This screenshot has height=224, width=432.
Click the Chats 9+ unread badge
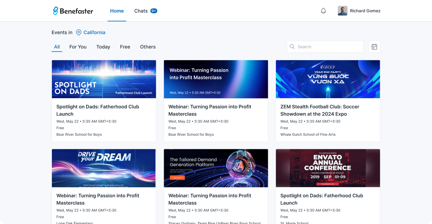154,11
